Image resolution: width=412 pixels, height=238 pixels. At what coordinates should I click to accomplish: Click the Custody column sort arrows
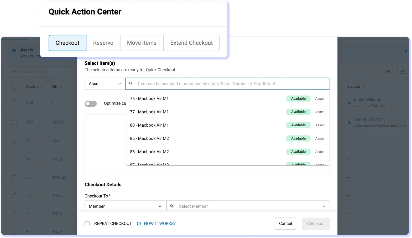[364, 87]
